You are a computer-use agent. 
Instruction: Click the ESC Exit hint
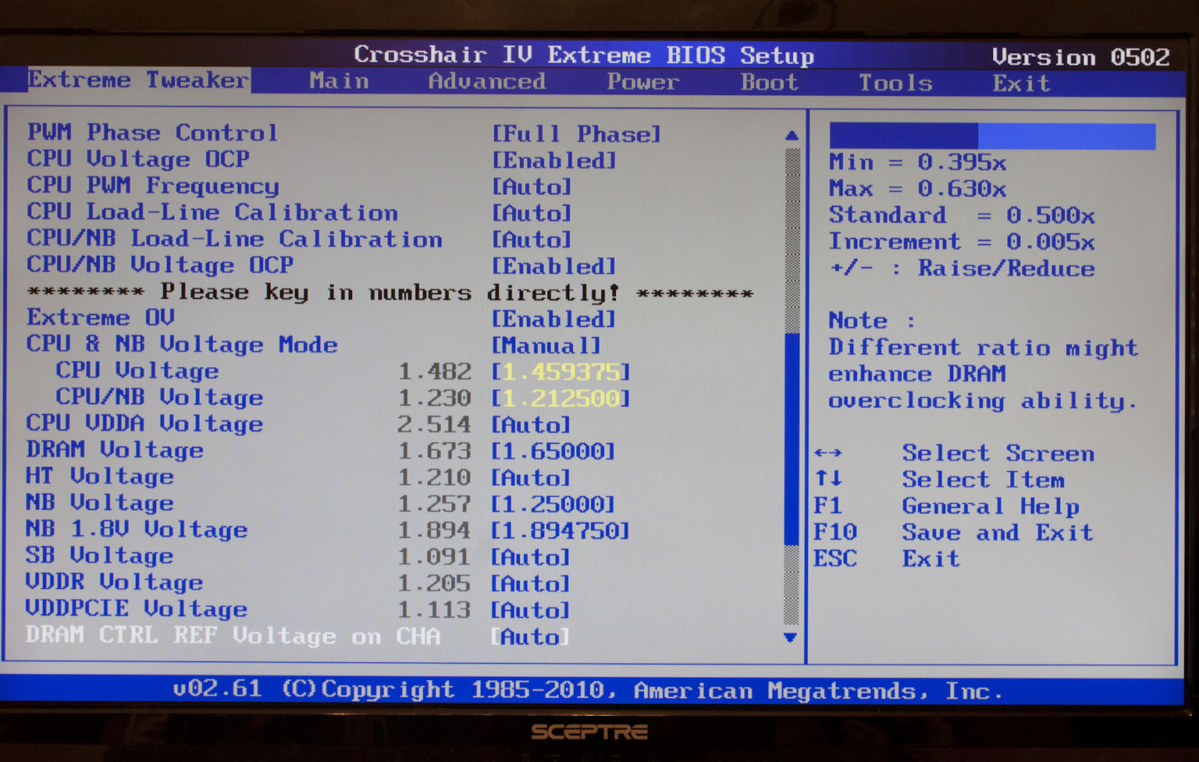point(887,559)
